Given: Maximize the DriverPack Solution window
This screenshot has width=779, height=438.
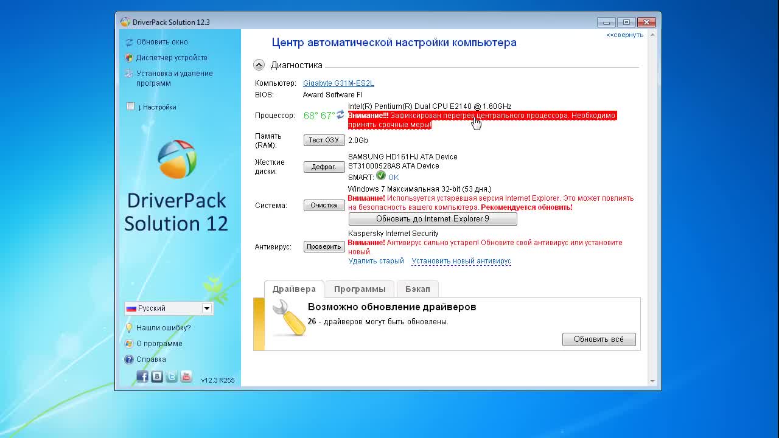Looking at the screenshot, I should coord(626,23).
